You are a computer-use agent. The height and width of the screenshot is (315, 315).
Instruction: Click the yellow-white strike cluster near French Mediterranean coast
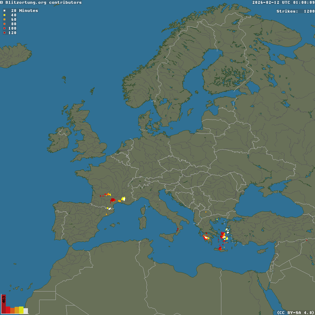[x=123, y=199]
